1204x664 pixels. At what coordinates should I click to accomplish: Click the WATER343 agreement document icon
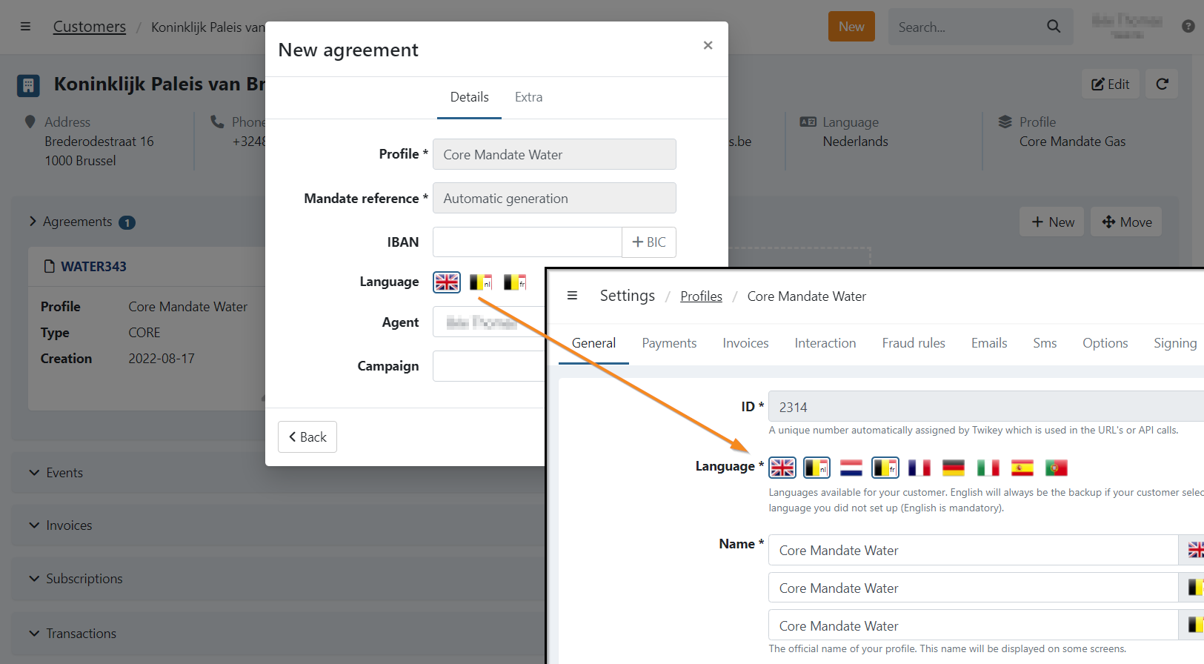point(49,267)
